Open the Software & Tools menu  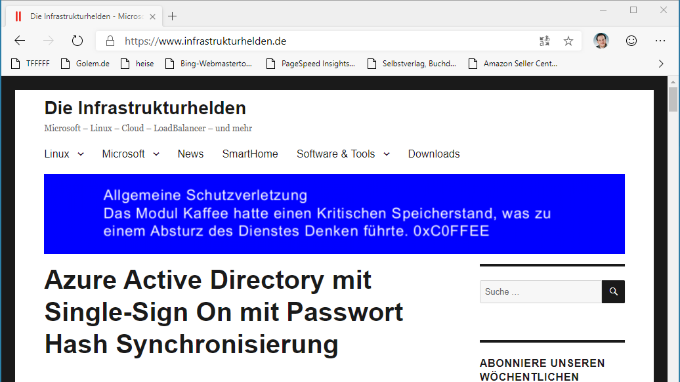coord(335,154)
